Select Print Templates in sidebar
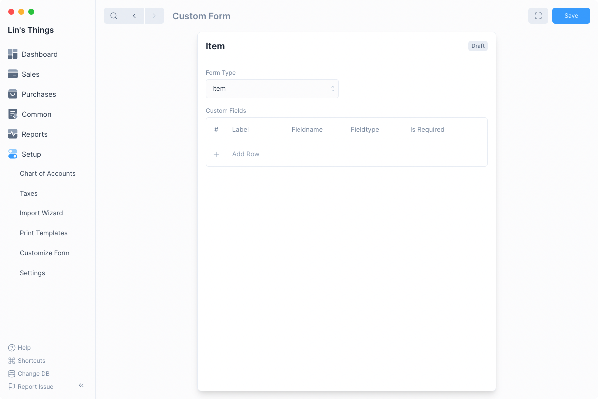Image resolution: width=598 pixels, height=399 pixels. point(44,233)
